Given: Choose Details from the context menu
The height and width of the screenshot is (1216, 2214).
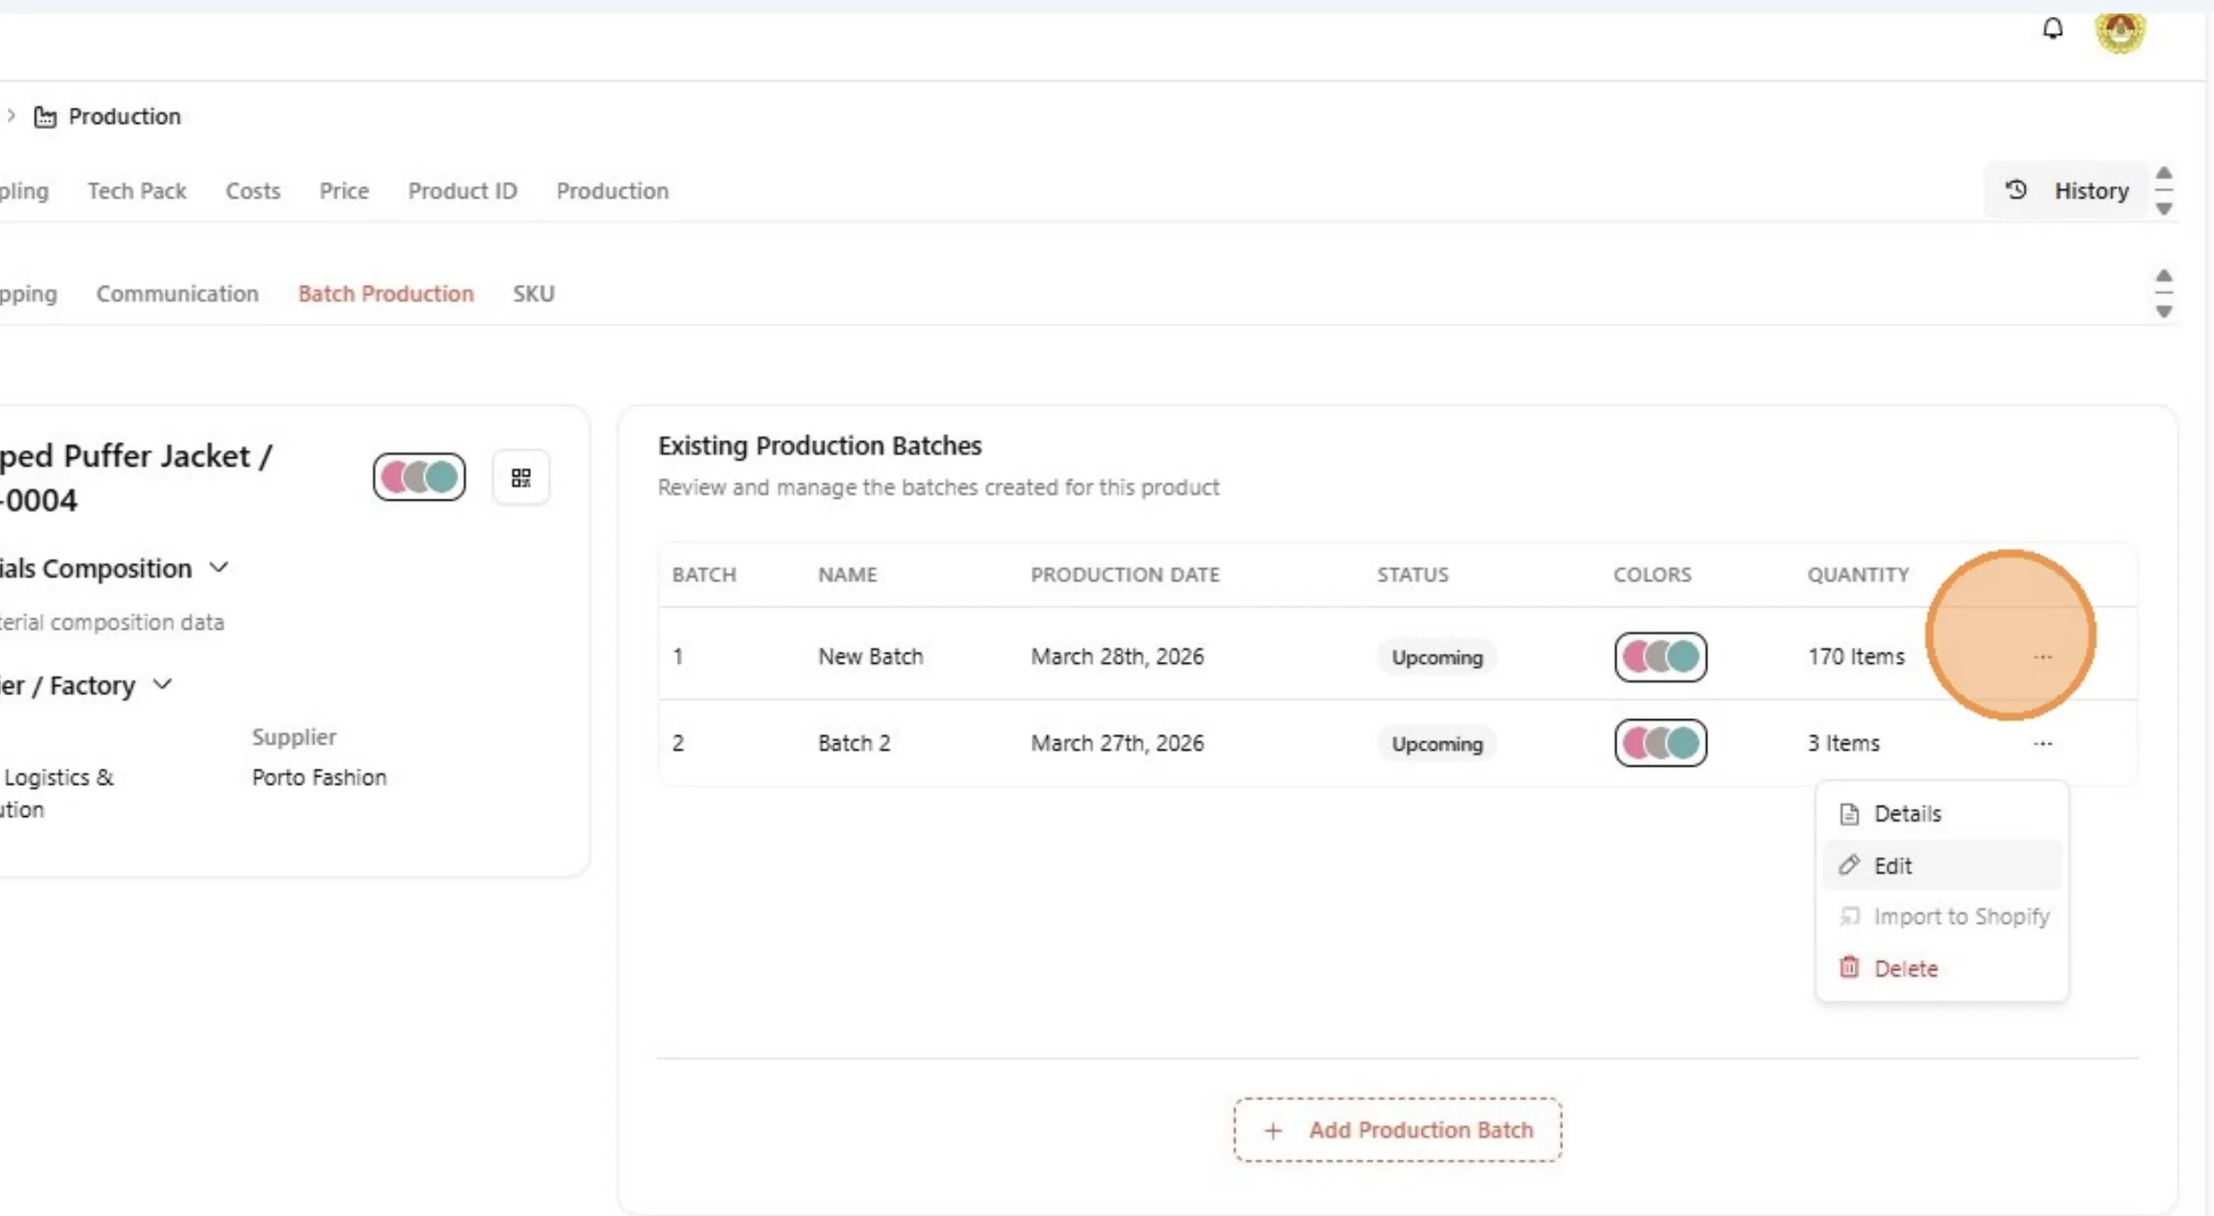Looking at the screenshot, I should pyautogui.click(x=1942, y=814).
